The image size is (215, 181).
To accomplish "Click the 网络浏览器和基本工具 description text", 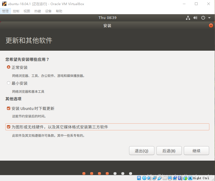I will [28, 91].
